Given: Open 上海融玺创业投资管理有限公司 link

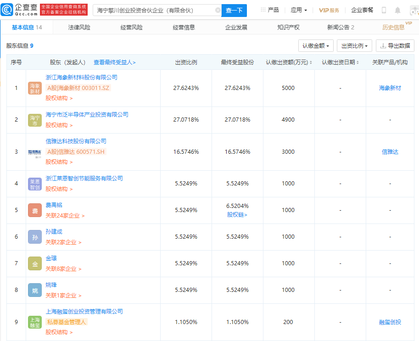Looking at the screenshot, I should [x=84, y=311].
